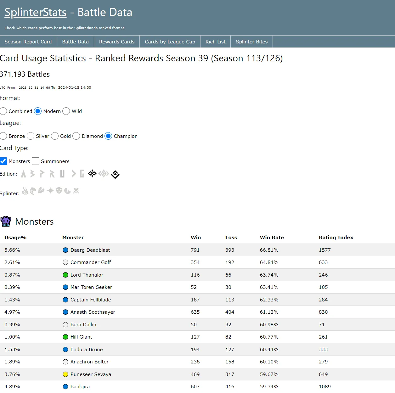Sort by the Usage% column header
Screen dimensions: 395x393
click(x=15, y=238)
